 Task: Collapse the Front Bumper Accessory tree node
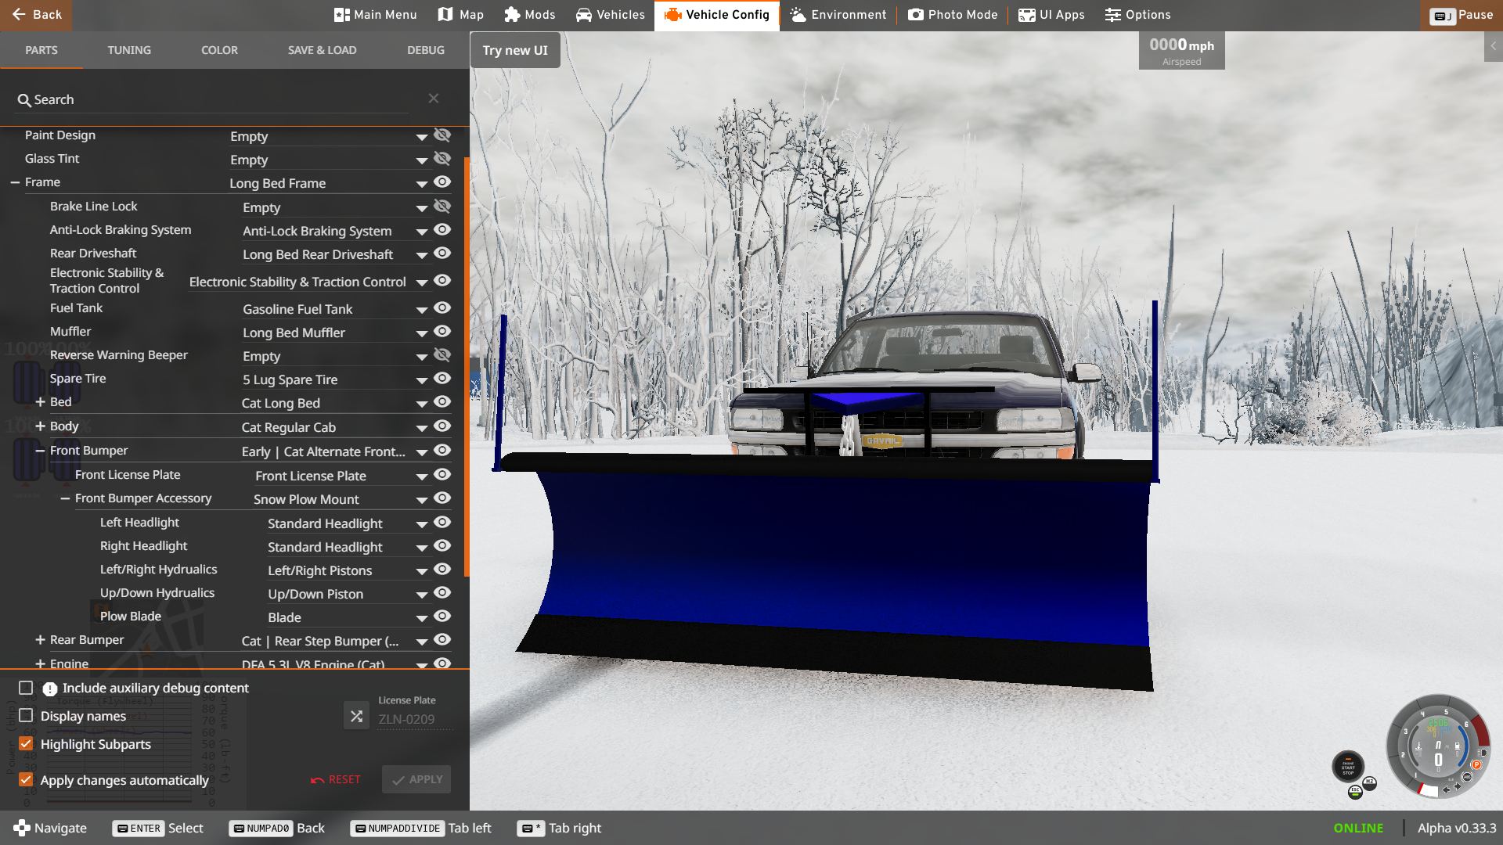66,498
